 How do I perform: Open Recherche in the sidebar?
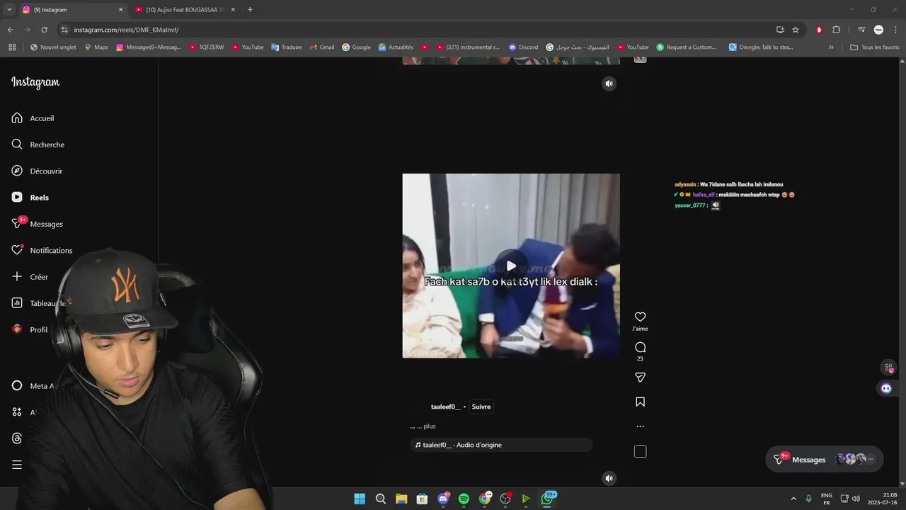click(x=38, y=144)
